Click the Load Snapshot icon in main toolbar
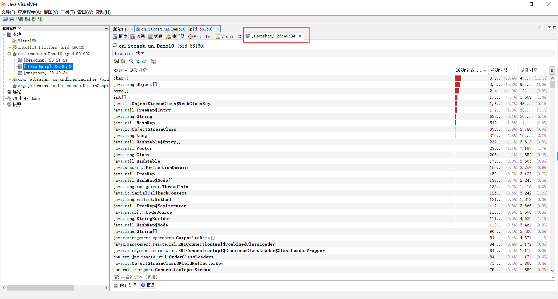This screenshot has width=558, height=299. (x=5, y=19)
